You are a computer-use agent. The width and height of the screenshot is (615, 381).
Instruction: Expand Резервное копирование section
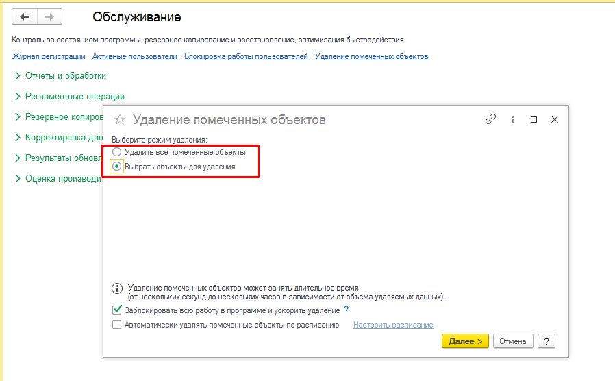(59, 117)
